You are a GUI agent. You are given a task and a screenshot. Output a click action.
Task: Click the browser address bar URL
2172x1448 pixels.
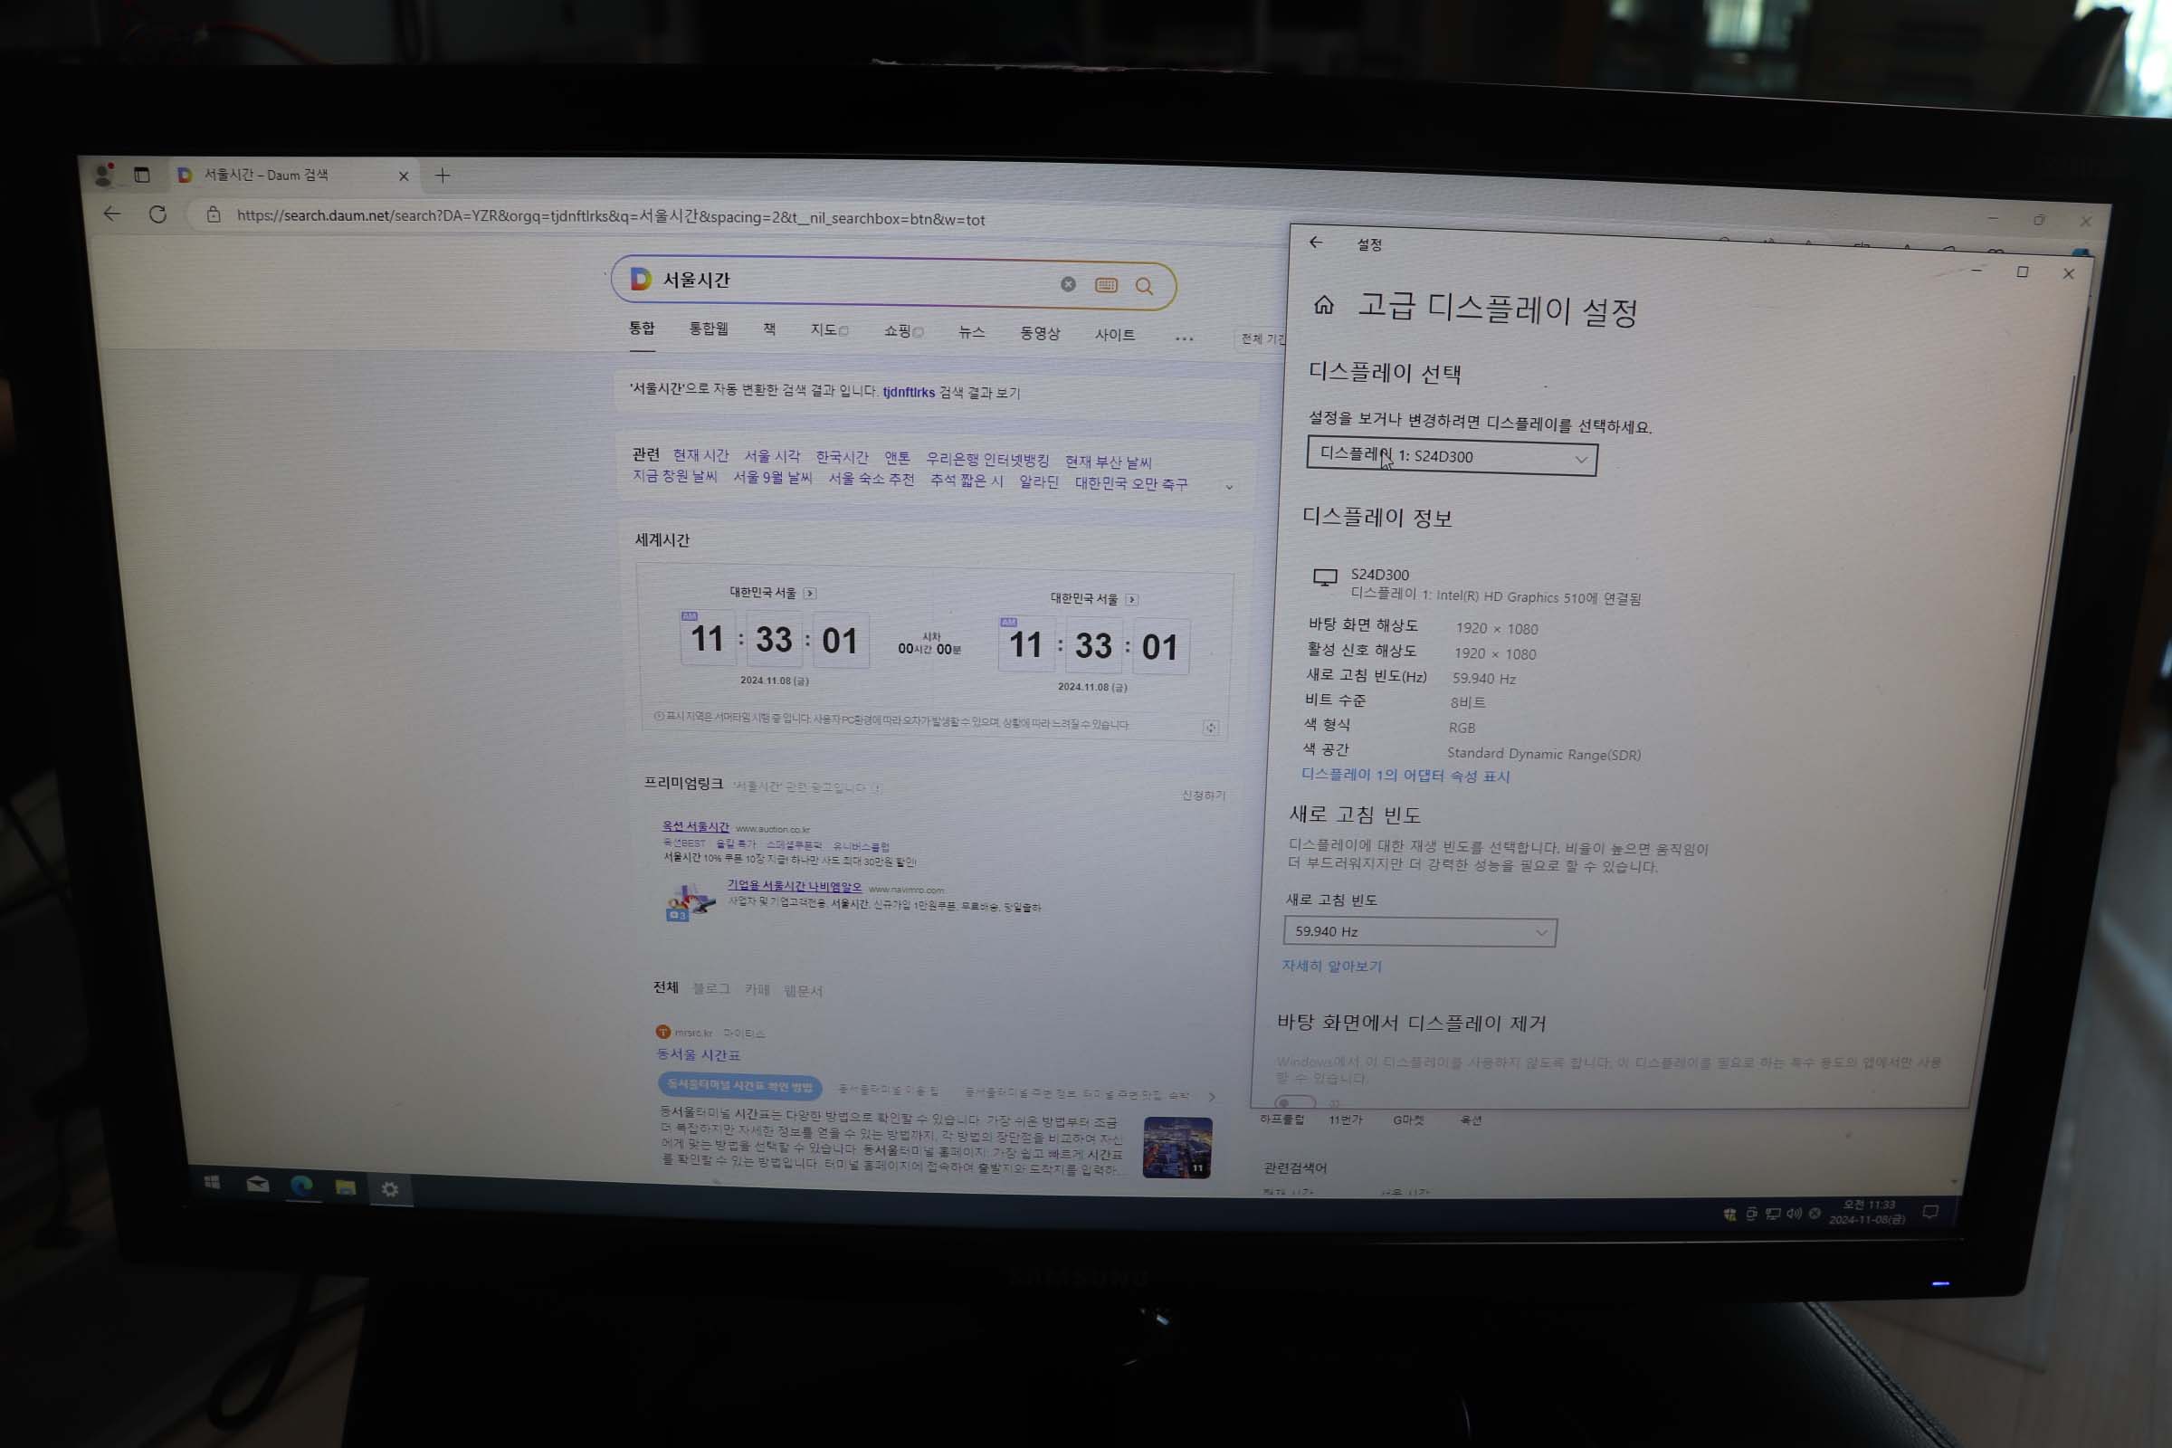[610, 217]
